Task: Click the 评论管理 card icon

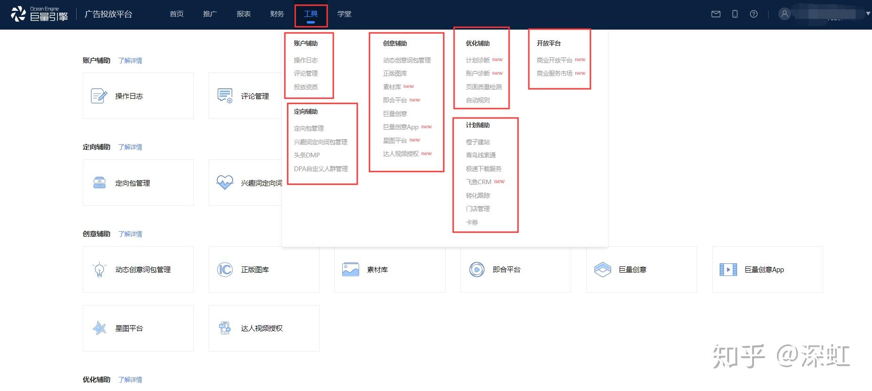Action: click(x=225, y=96)
